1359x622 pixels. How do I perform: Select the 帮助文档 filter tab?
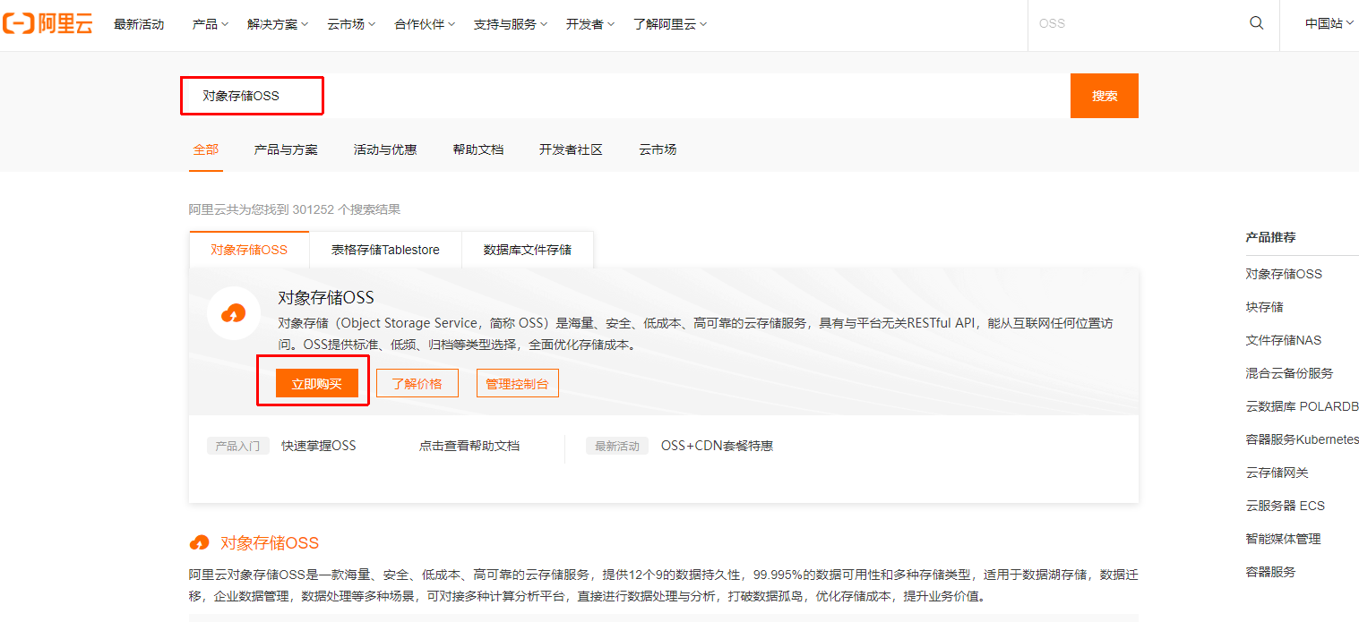pos(478,149)
